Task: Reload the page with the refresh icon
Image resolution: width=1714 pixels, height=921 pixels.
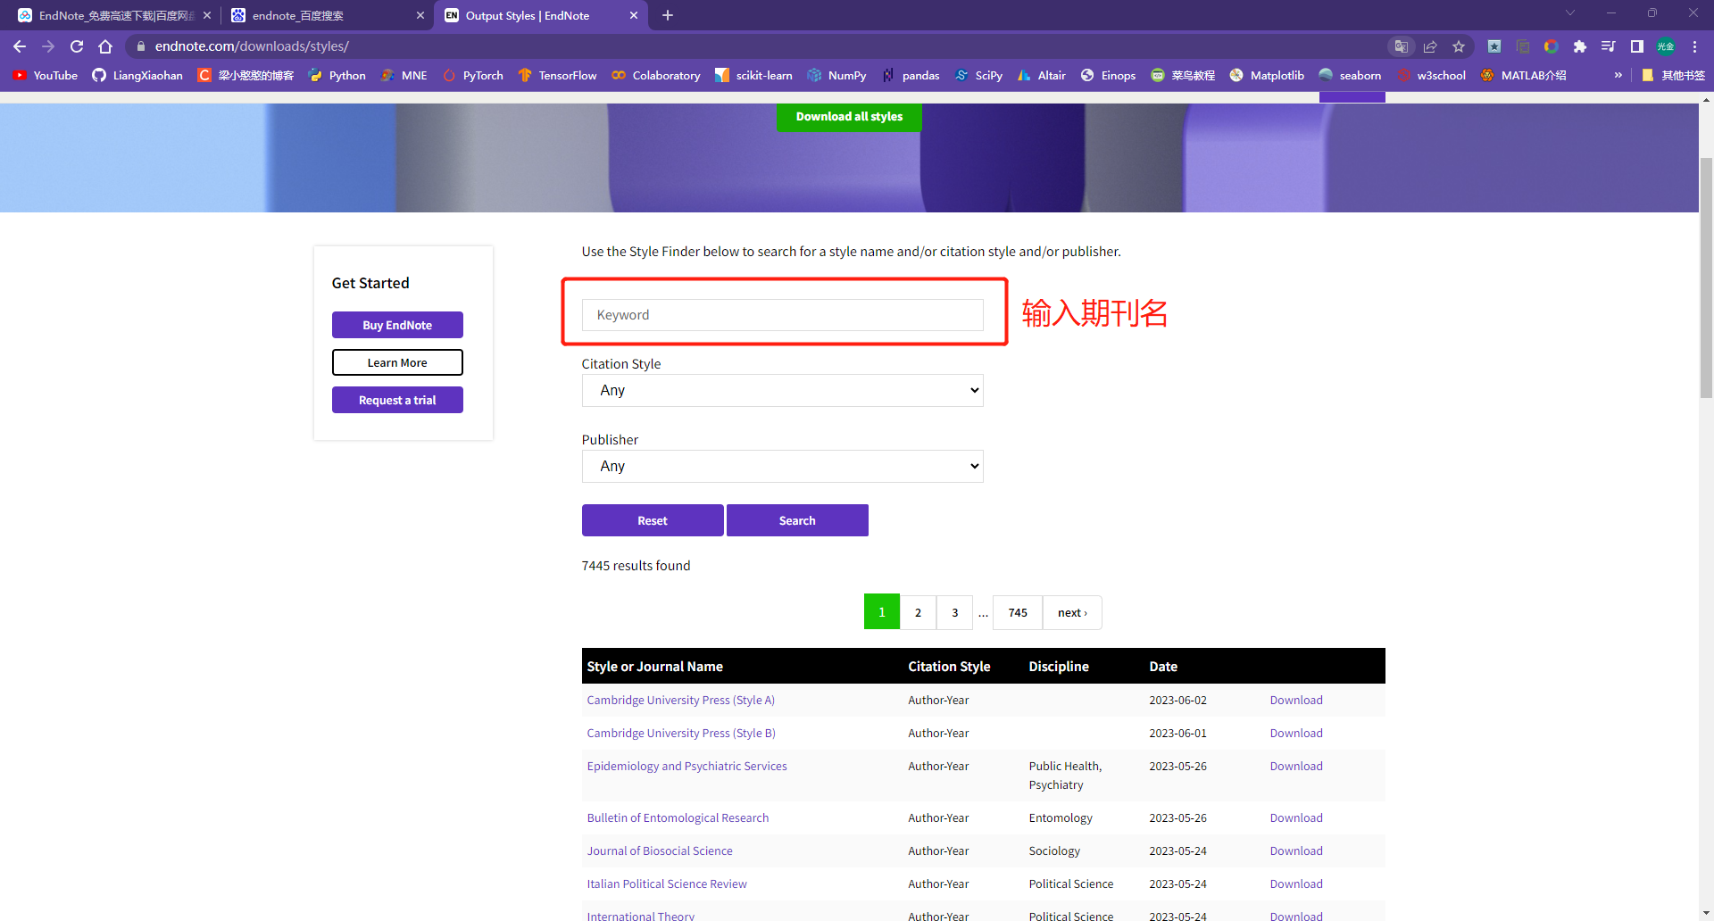Action: pyautogui.click(x=77, y=46)
